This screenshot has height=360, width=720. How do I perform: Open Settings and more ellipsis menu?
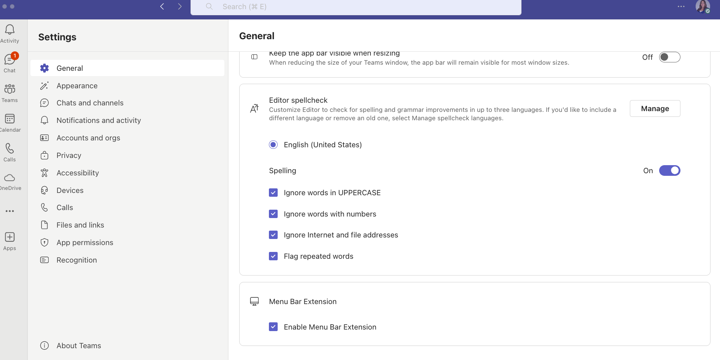tap(681, 6)
